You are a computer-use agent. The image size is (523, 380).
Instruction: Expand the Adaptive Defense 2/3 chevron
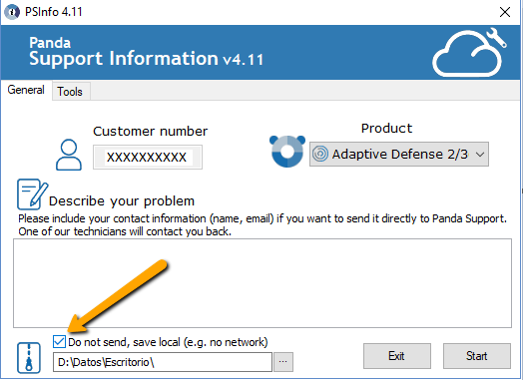pyautogui.click(x=480, y=155)
